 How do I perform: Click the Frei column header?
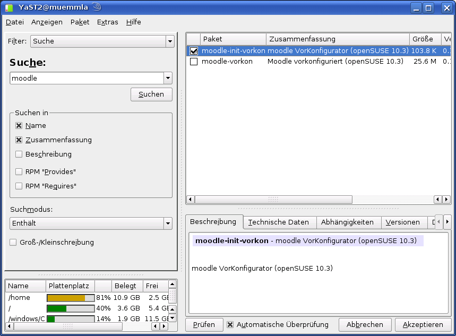[x=156, y=286]
